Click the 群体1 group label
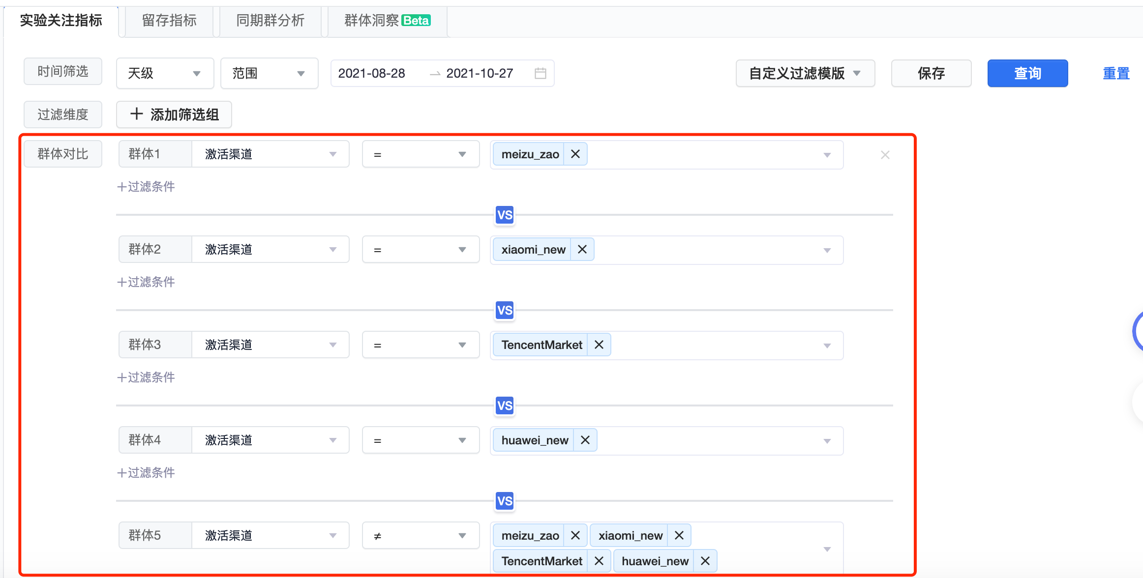The width and height of the screenshot is (1143, 578). pyautogui.click(x=155, y=154)
